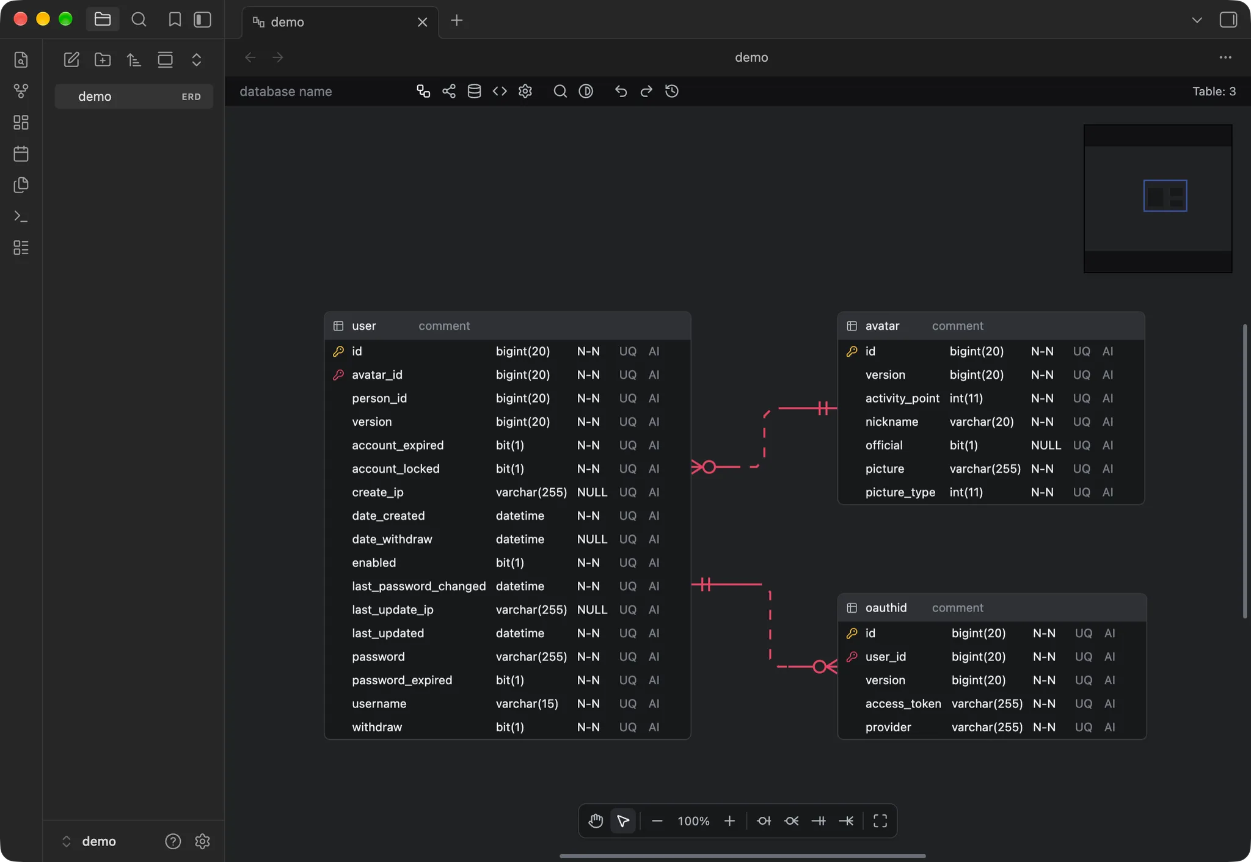
Task: Select zero-one relationship tool
Action: click(764, 820)
